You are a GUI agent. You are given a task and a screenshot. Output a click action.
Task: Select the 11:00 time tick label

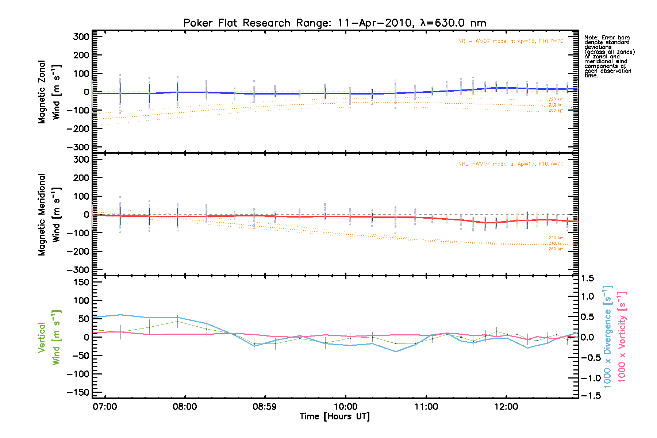(x=426, y=407)
